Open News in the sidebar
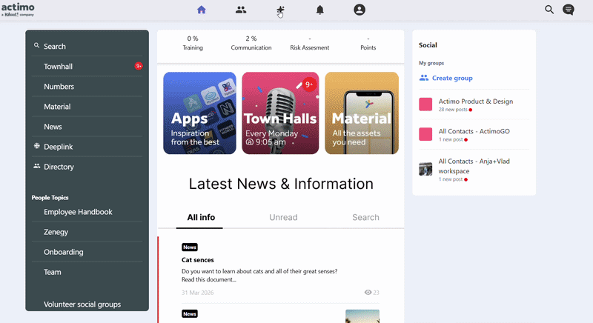Image resolution: width=593 pixels, height=323 pixels. click(87, 127)
